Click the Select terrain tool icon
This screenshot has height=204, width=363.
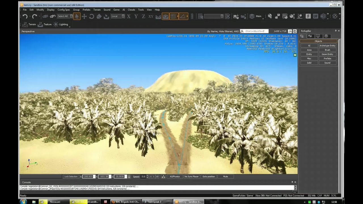pyautogui.click(x=106, y=16)
